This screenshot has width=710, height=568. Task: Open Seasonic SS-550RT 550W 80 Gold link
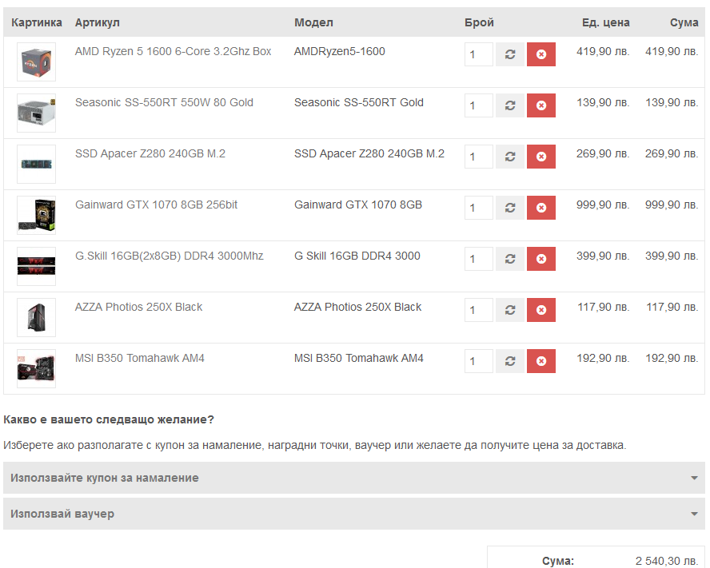(x=164, y=103)
